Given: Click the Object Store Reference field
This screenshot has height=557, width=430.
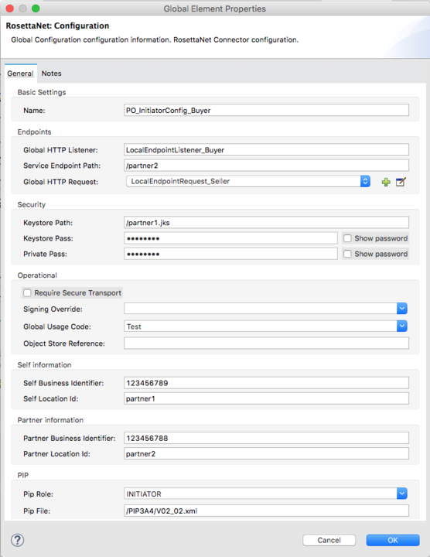Looking at the screenshot, I should [x=266, y=343].
